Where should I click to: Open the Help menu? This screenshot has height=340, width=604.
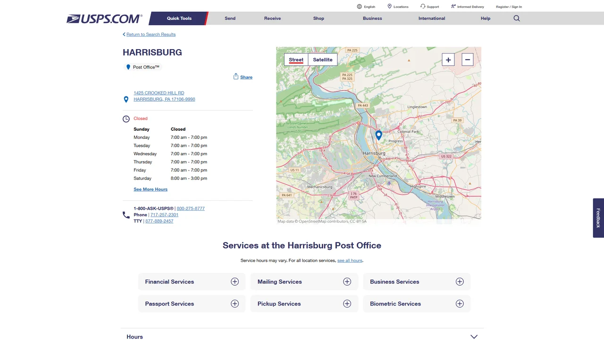coord(486,18)
